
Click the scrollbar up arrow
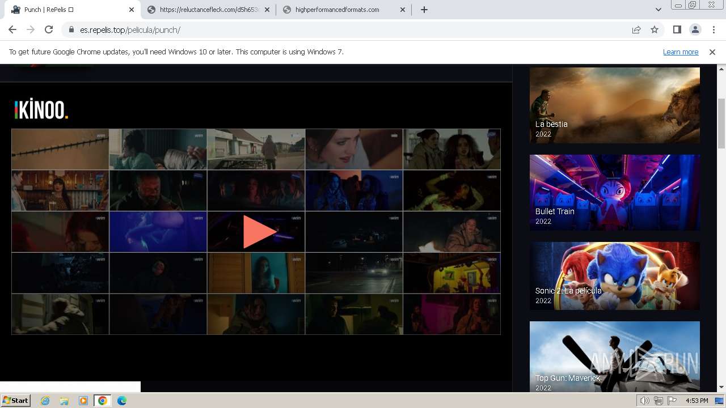pyautogui.click(x=721, y=69)
